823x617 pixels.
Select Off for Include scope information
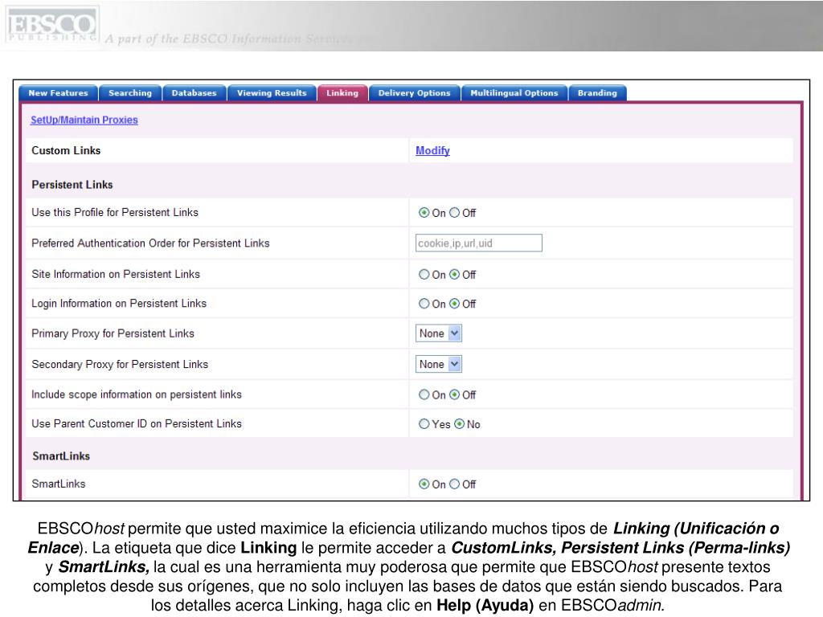454,394
